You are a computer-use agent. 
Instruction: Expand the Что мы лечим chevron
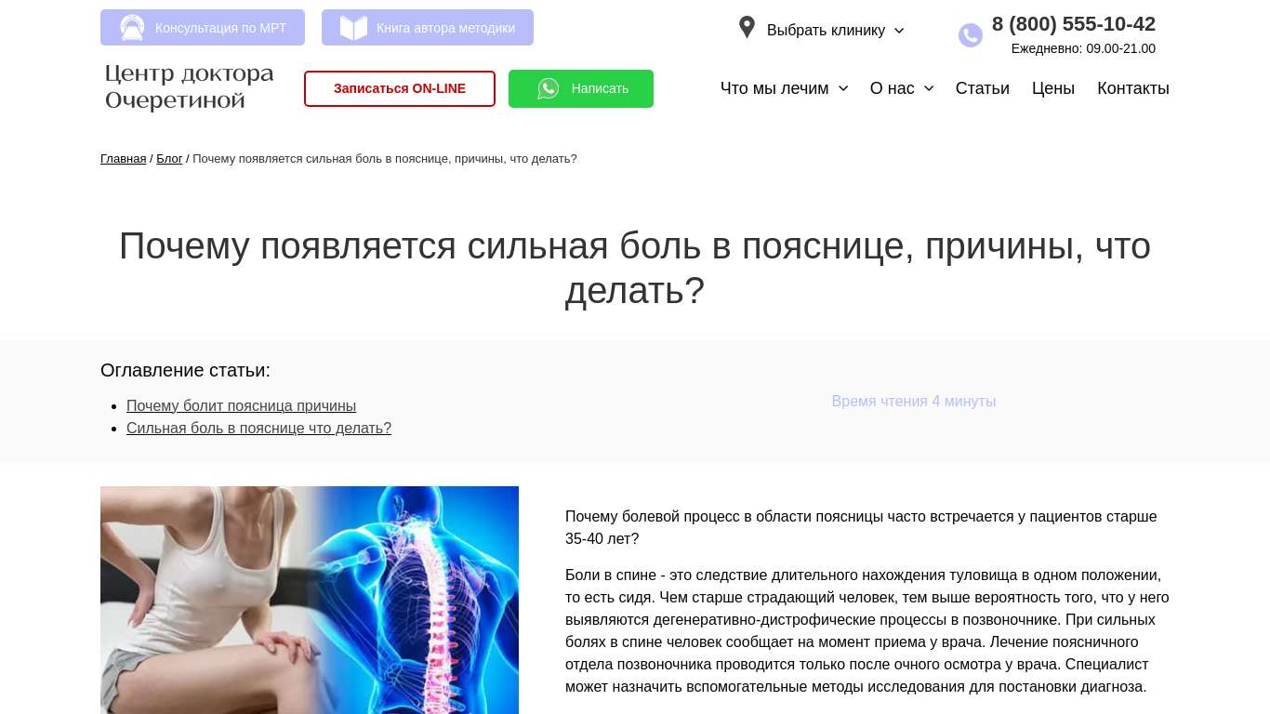click(843, 88)
